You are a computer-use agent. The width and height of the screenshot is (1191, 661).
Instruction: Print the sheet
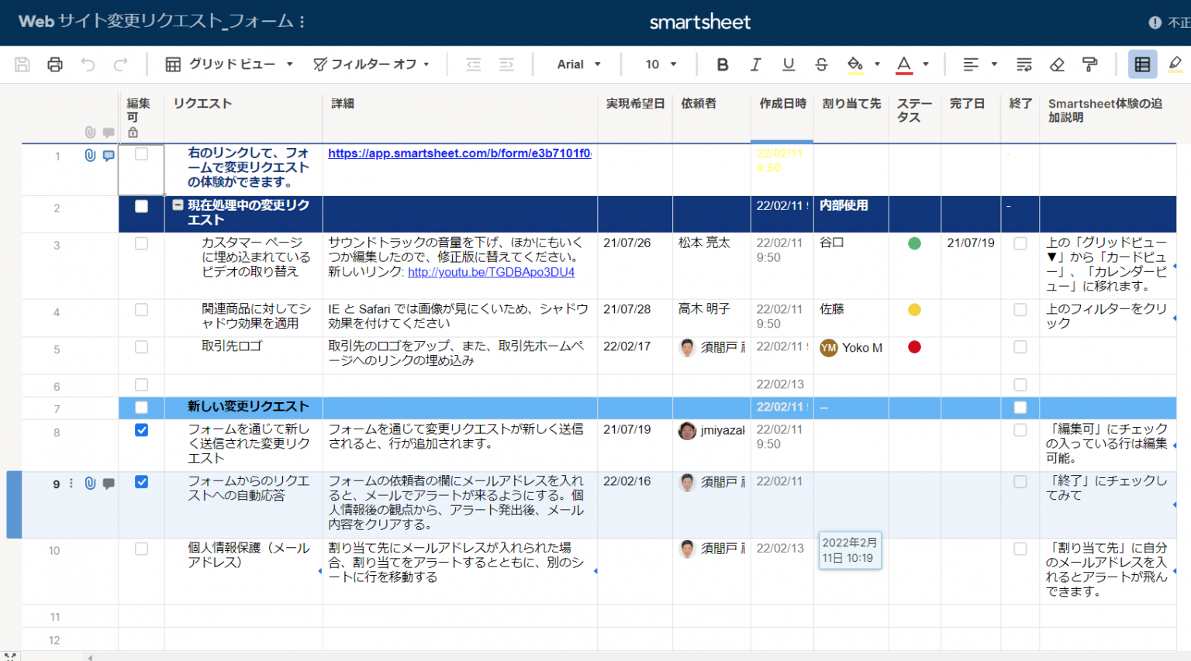54,64
